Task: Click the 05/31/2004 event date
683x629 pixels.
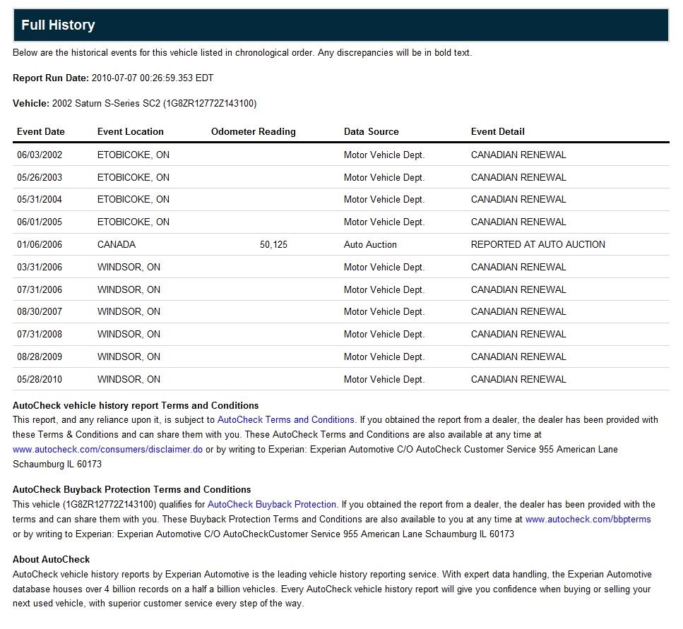Action: pyautogui.click(x=40, y=199)
